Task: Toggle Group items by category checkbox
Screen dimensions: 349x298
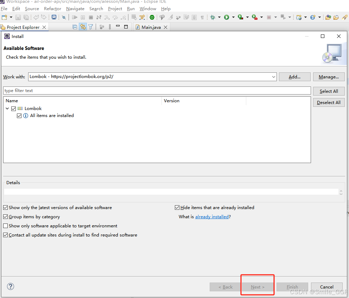Action: click(x=6, y=216)
